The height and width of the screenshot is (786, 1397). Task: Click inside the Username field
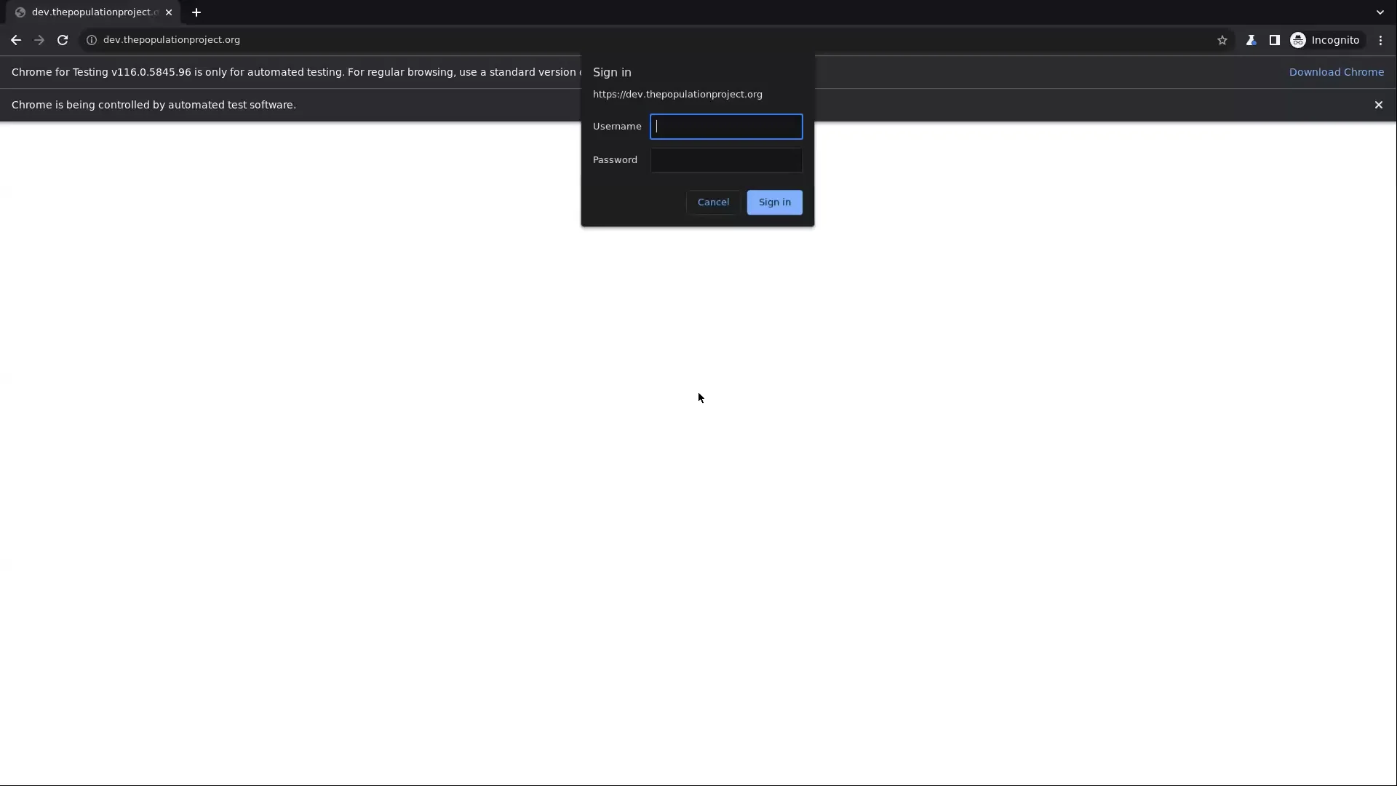[725, 126]
